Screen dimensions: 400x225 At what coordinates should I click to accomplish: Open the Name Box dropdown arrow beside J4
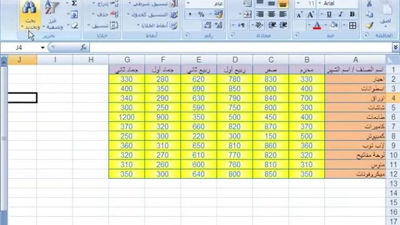[x=42, y=47]
